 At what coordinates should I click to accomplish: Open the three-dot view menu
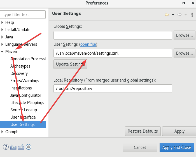click(x=192, y=15)
